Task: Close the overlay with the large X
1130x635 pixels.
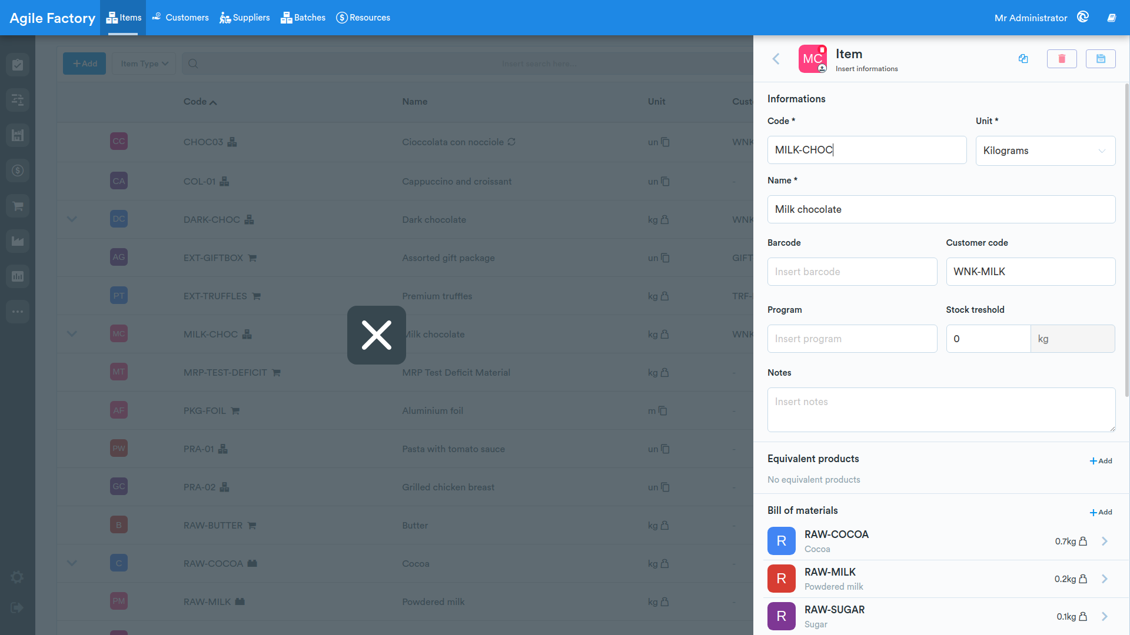Action: coord(377,335)
